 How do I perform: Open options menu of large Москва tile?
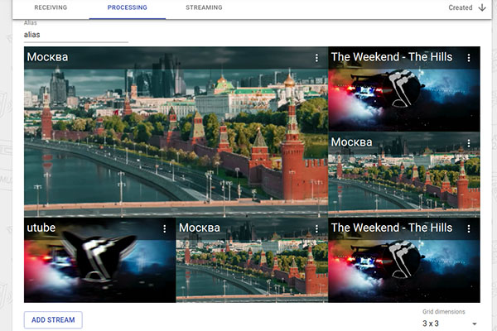pos(316,58)
